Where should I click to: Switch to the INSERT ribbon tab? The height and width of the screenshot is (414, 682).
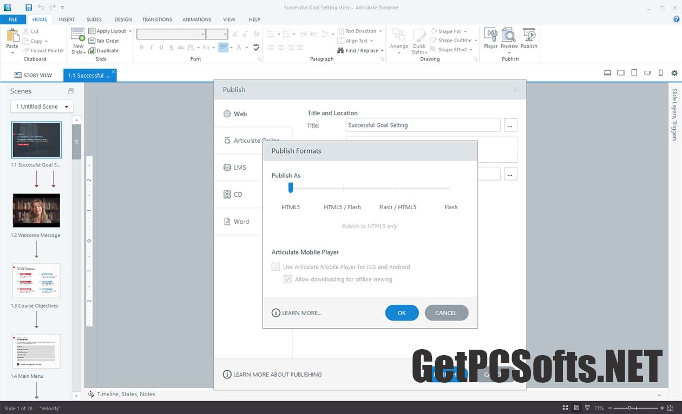(x=67, y=19)
